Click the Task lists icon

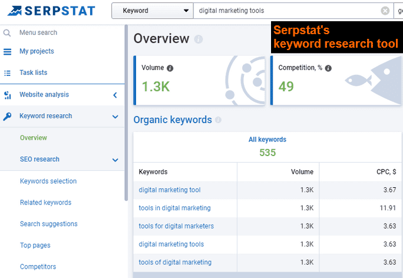7,73
